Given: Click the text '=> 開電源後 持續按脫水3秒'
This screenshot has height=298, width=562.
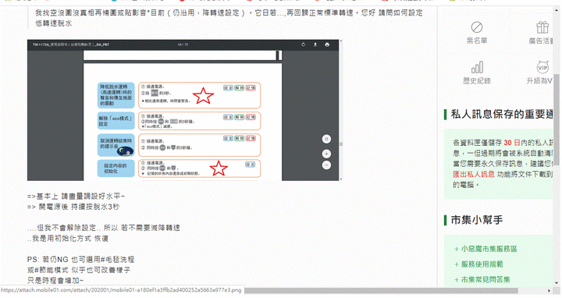Looking at the screenshot, I should pos(73,207).
